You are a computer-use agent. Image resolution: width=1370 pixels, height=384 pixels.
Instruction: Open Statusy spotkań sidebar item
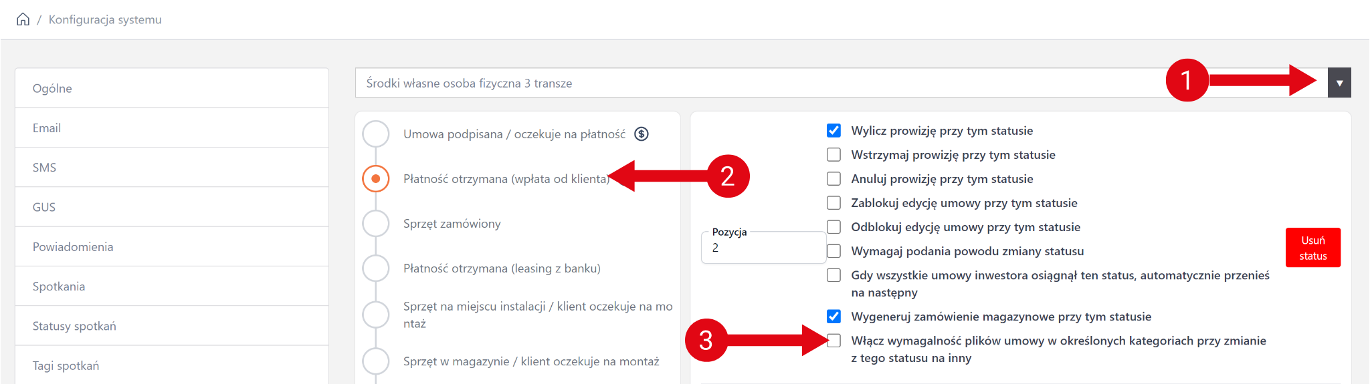pyautogui.click(x=74, y=326)
